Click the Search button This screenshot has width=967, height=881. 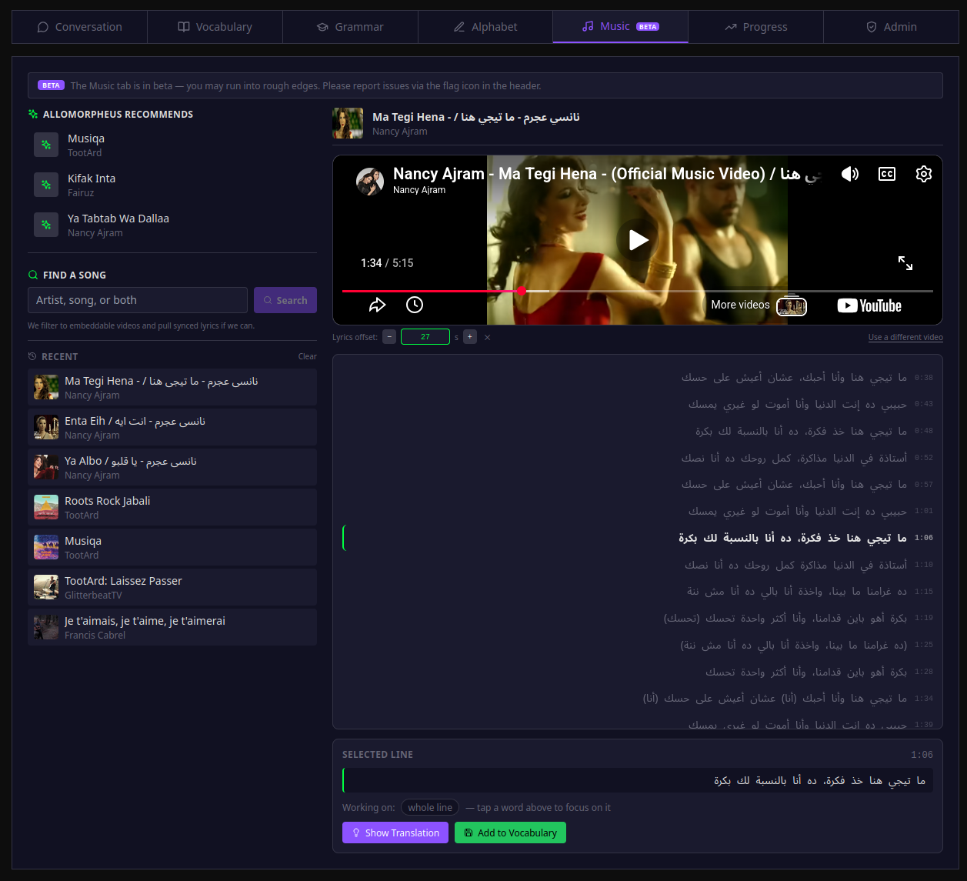pyautogui.click(x=285, y=300)
